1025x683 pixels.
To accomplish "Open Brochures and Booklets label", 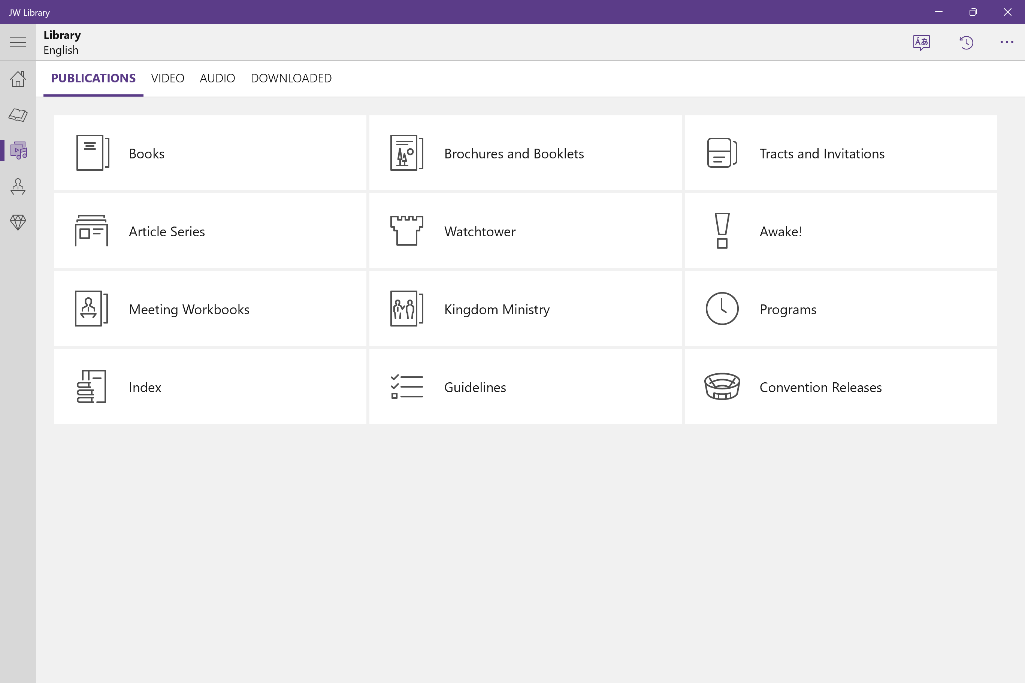I will coord(514,154).
